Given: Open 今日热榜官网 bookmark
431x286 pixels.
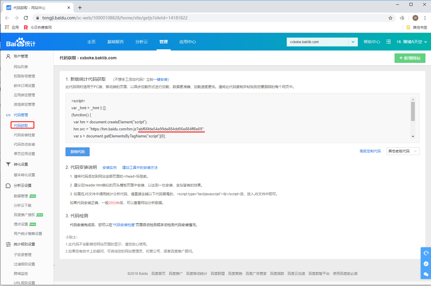Looking at the screenshot, I should coord(38,27).
